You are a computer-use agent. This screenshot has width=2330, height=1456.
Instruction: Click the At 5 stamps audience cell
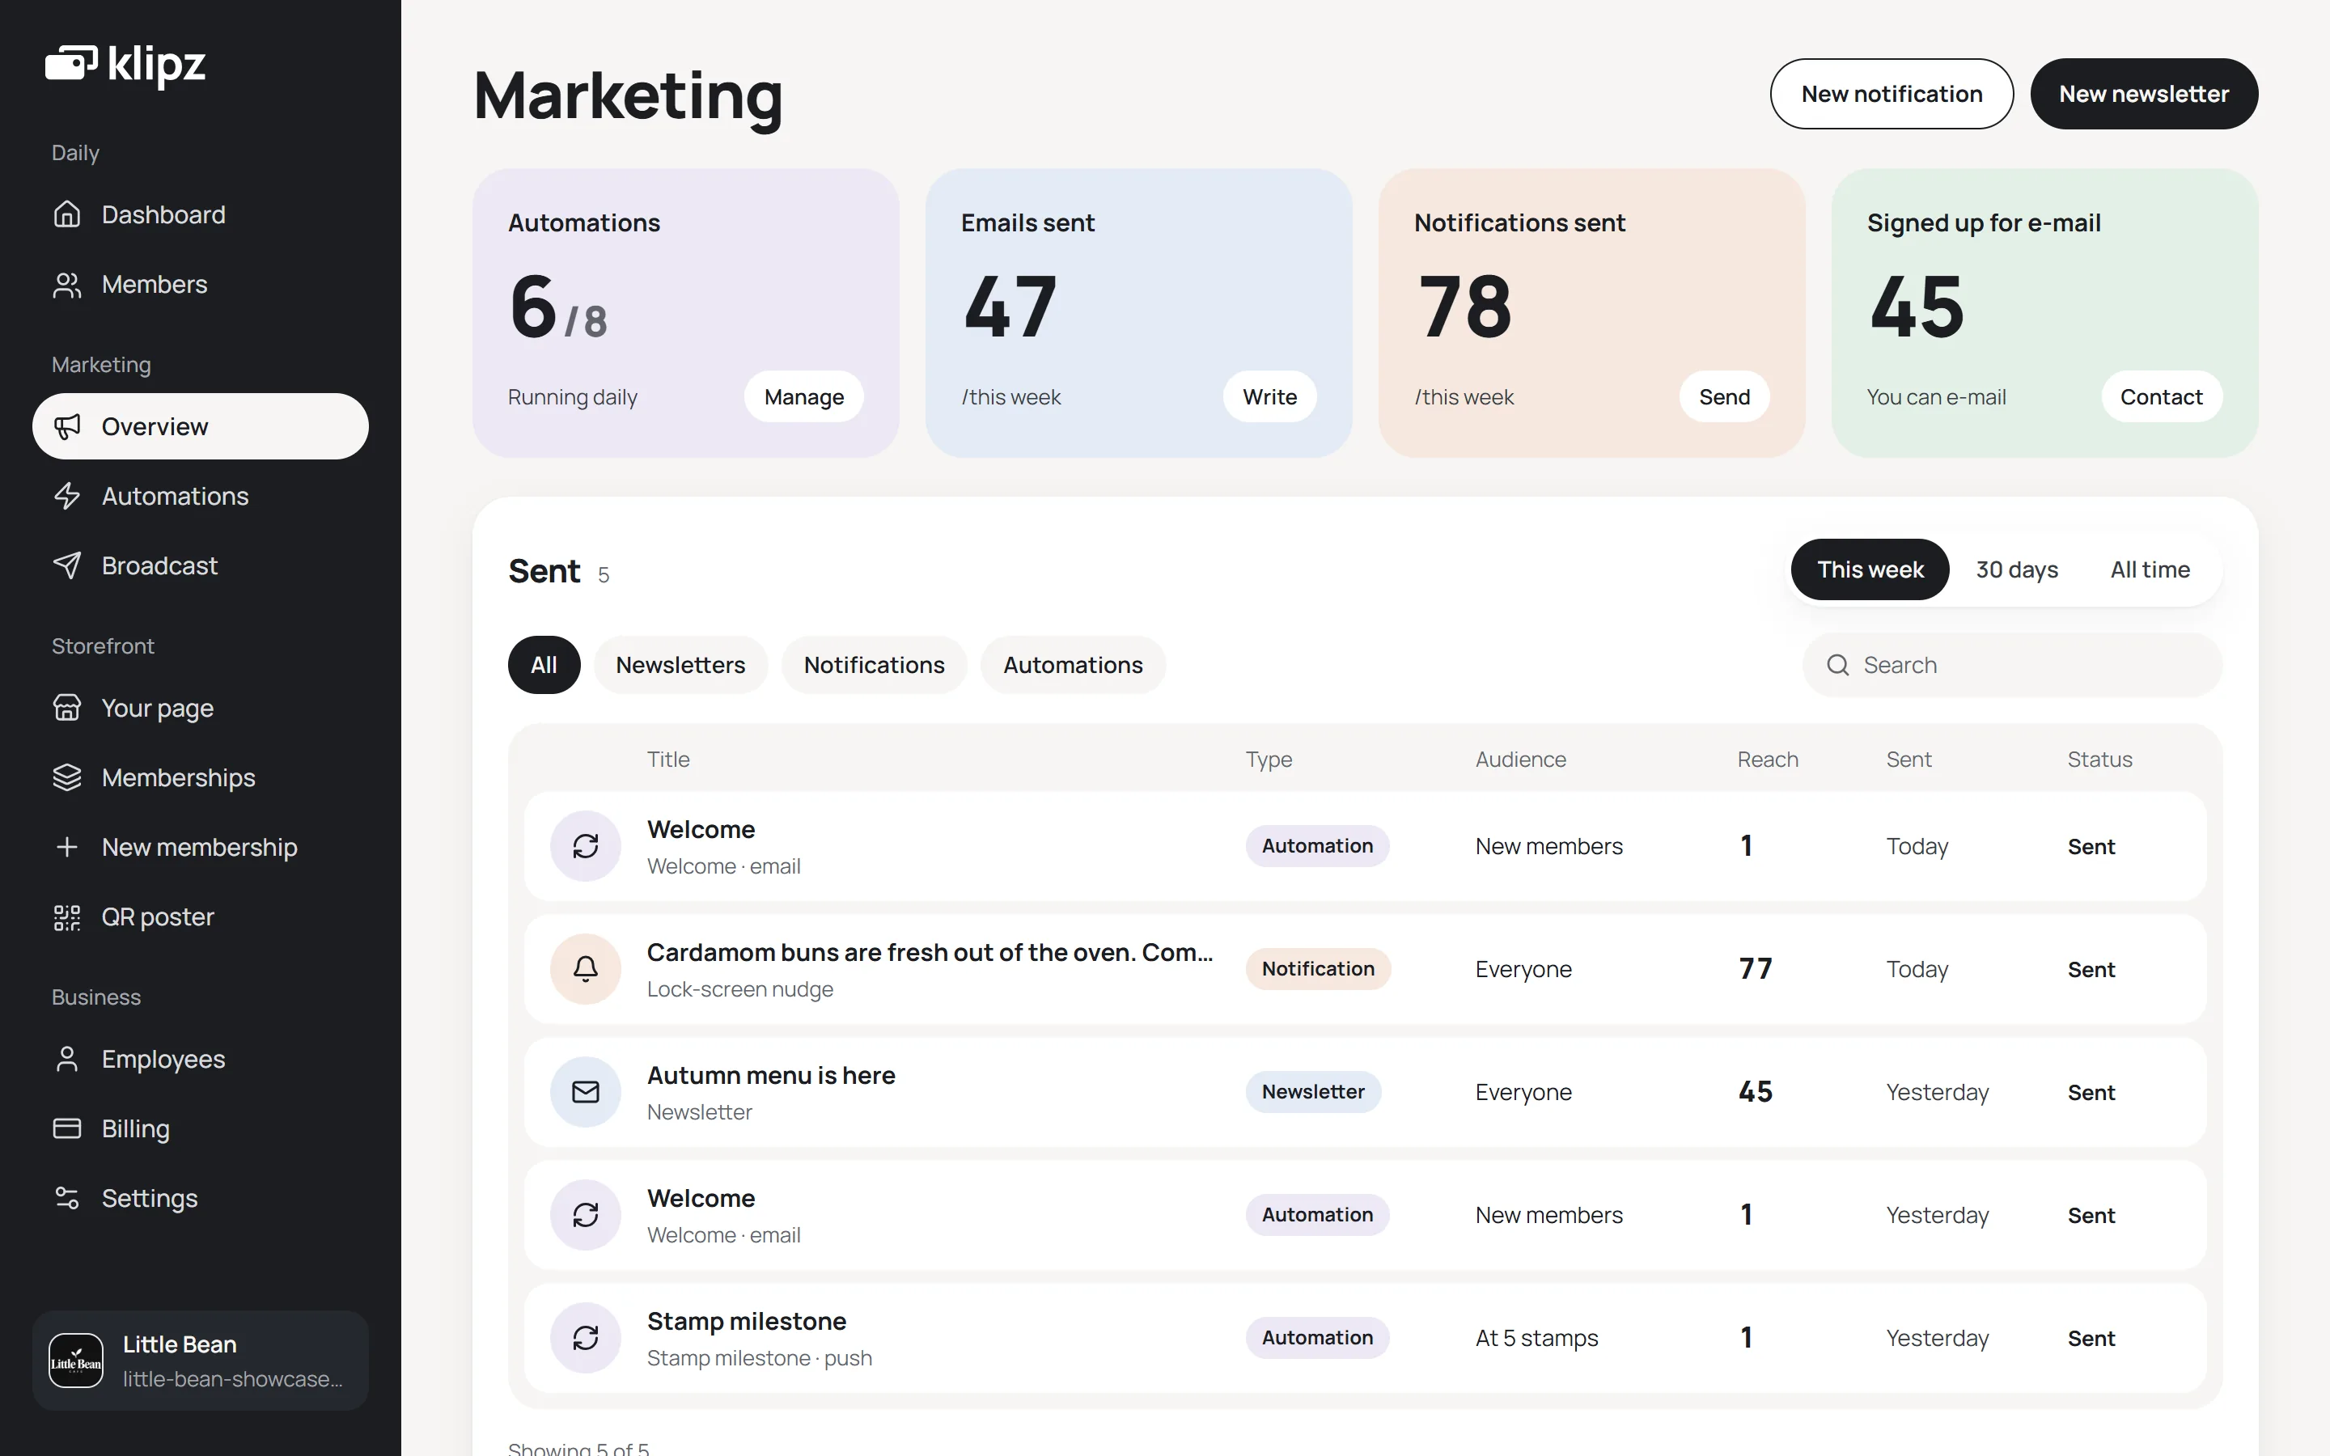1536,1338
